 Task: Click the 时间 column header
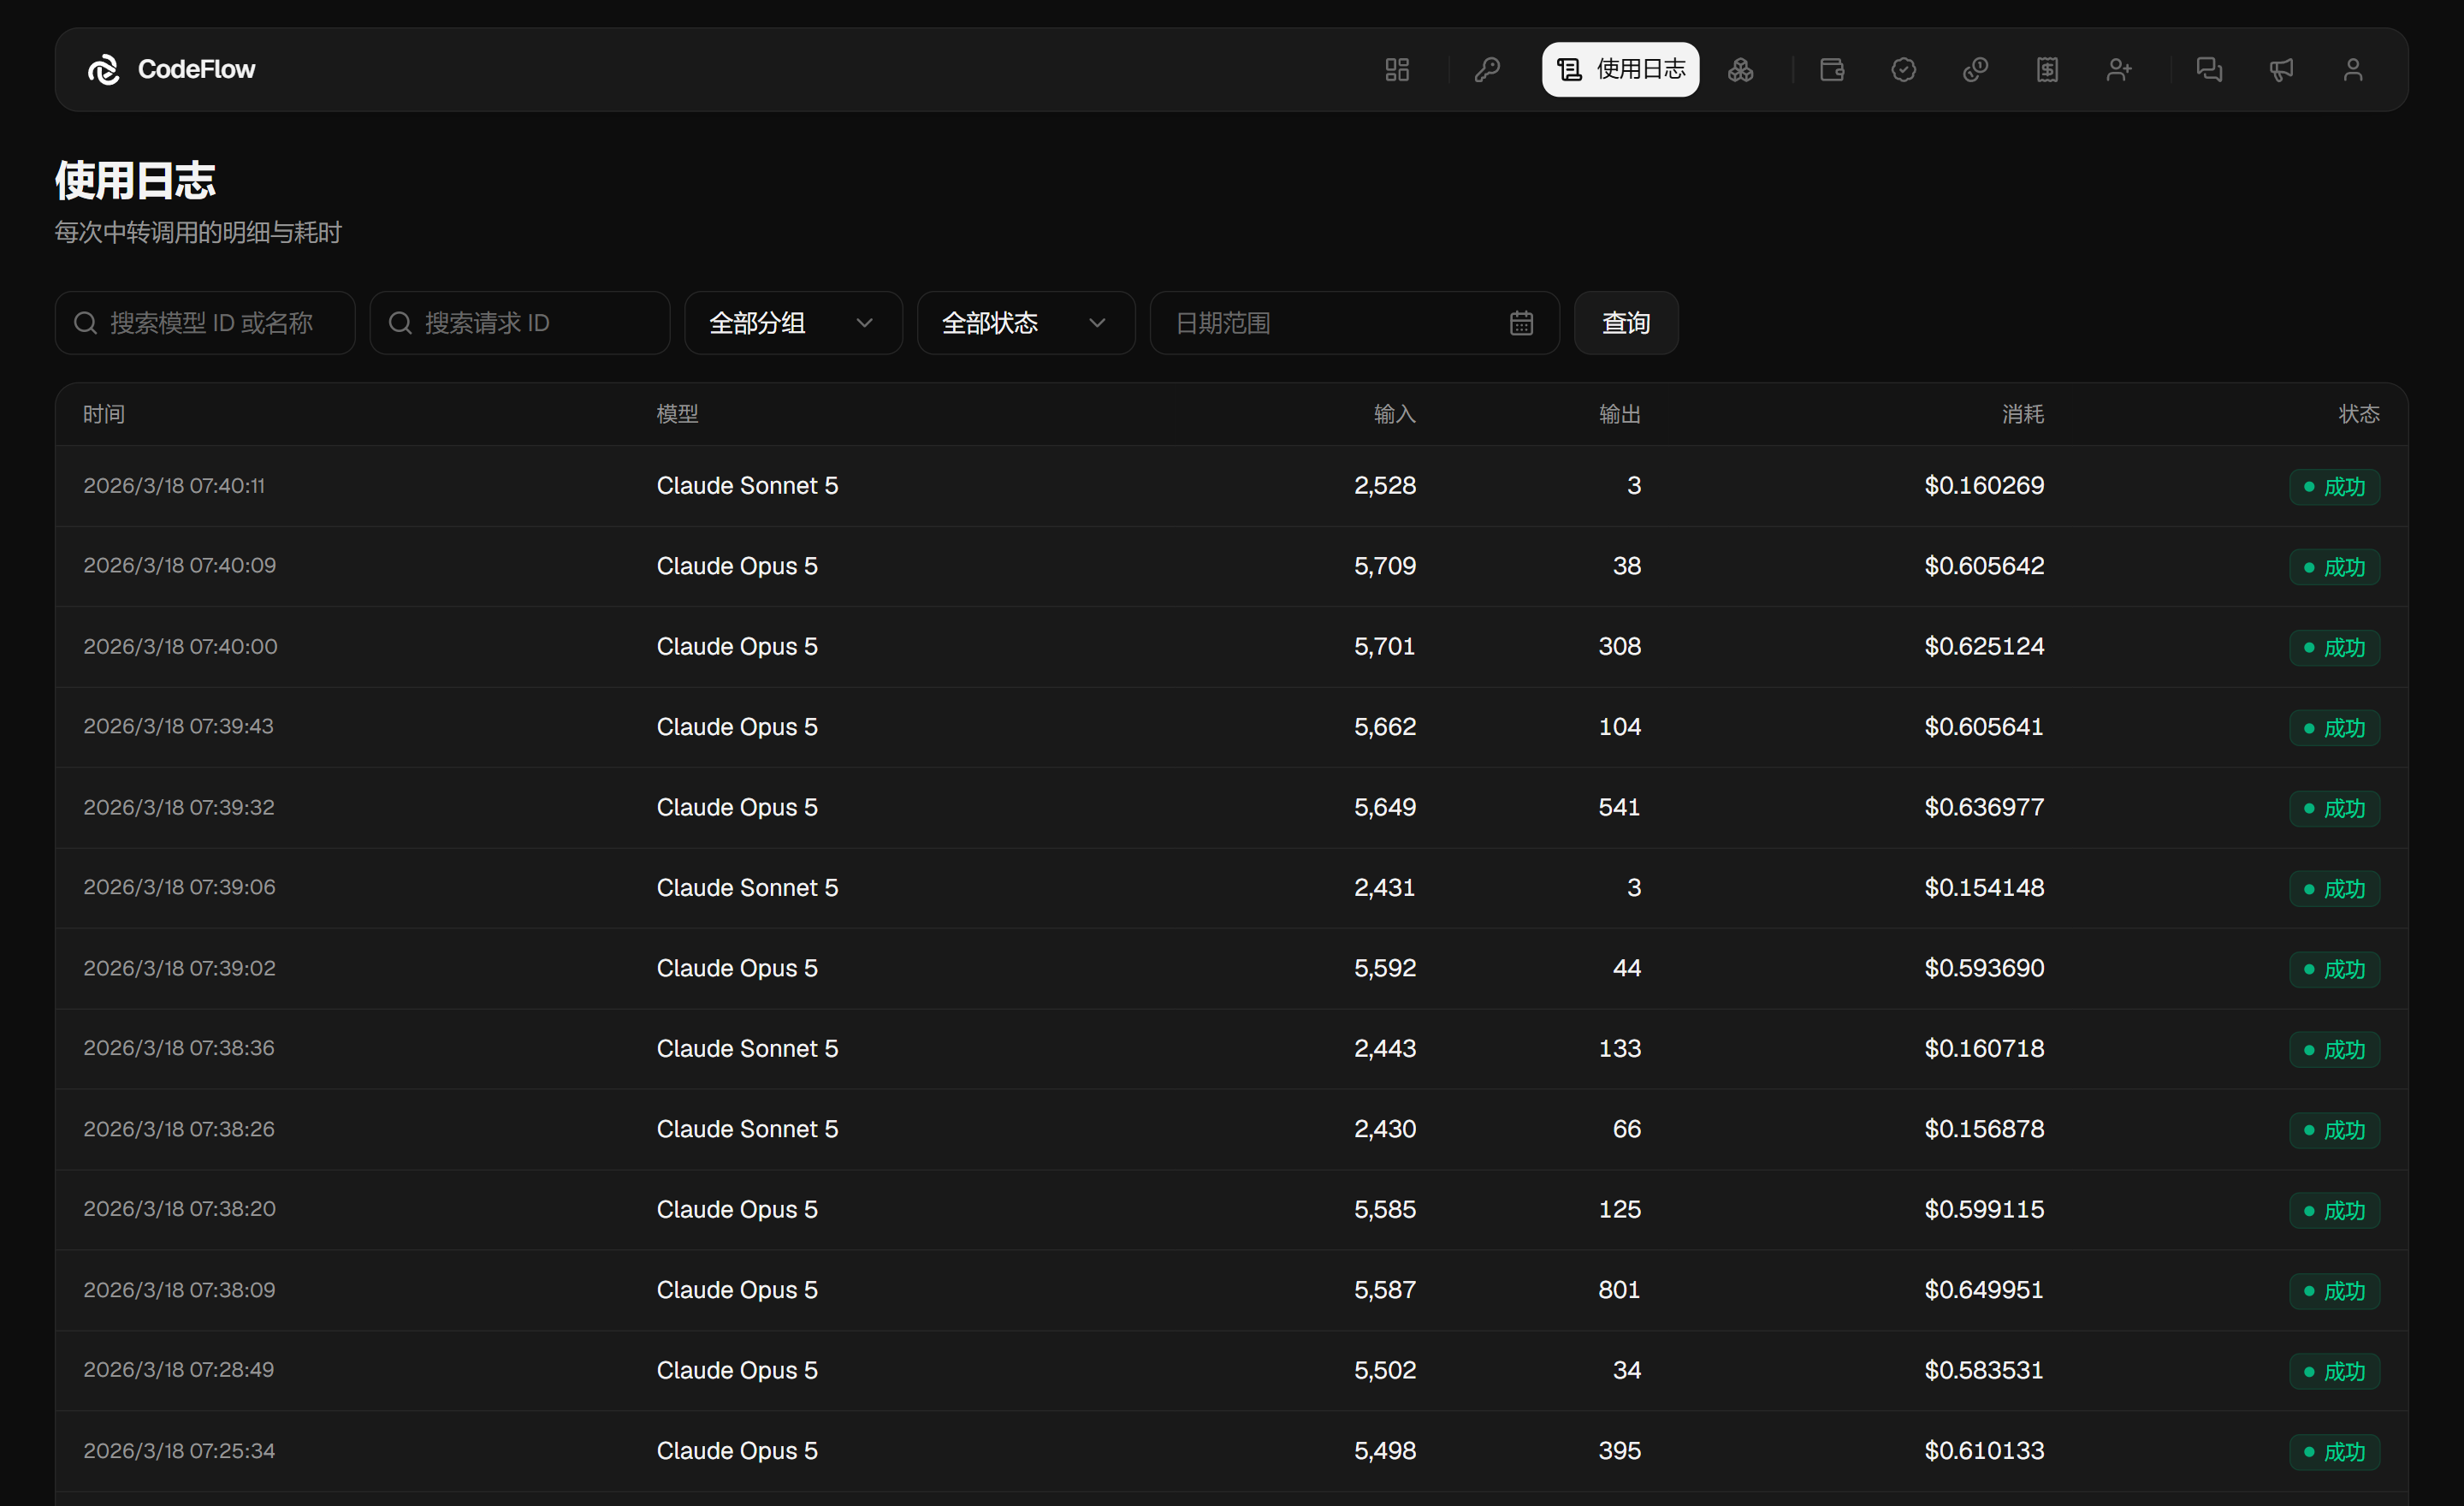(104, 414)
